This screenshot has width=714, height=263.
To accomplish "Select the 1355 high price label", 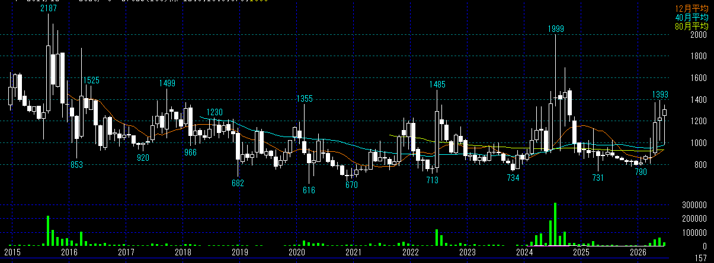I will 305,99.
